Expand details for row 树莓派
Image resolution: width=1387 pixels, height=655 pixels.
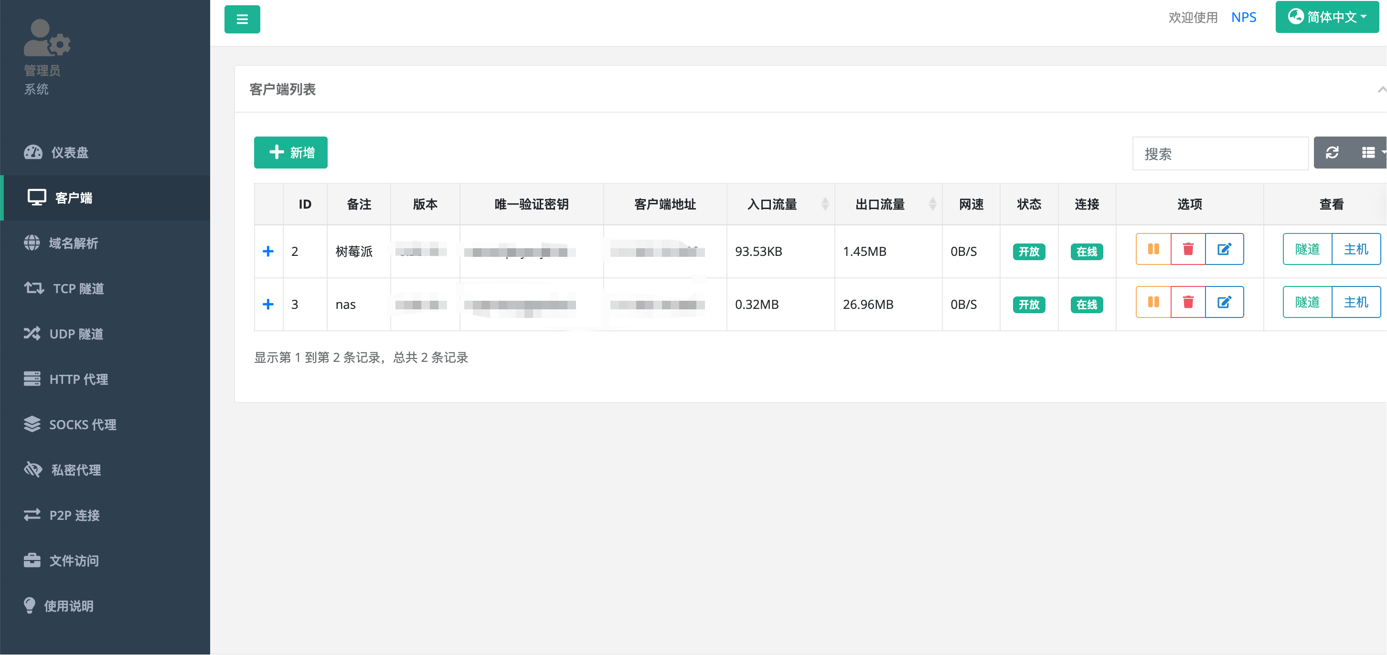click(268, 251)
